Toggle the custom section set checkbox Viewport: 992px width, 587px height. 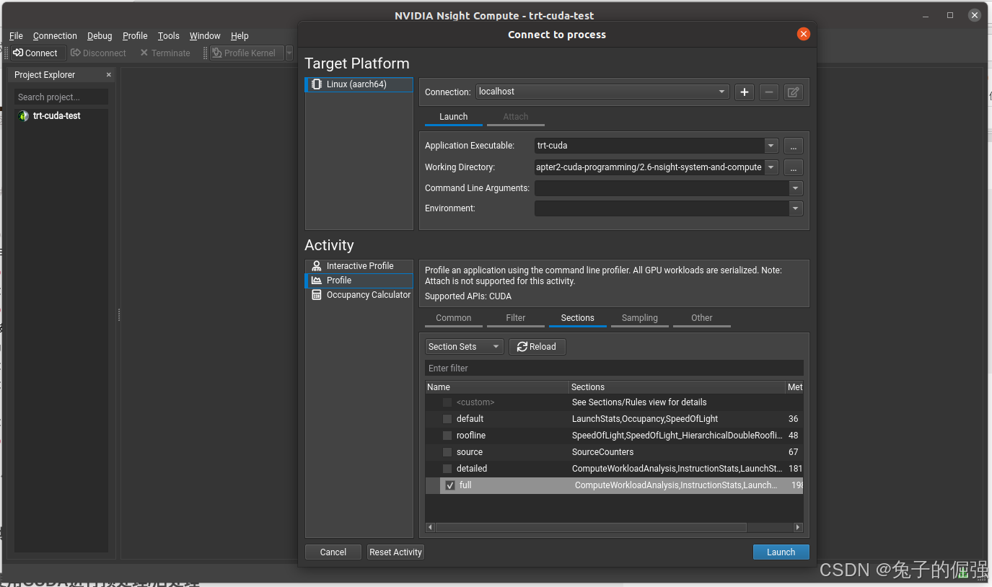pos(447,402)
